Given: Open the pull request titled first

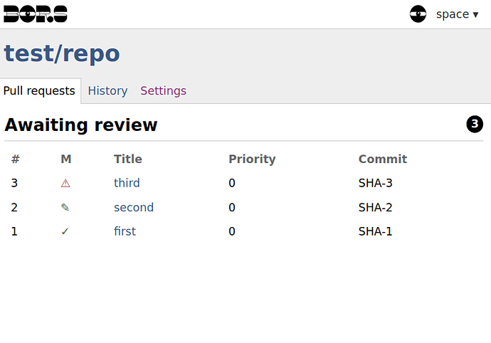Looking at the screenshot, I should click(x=125, y=231).
